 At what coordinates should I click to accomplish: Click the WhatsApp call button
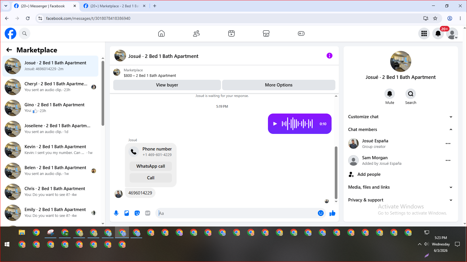tap(151, 166)
